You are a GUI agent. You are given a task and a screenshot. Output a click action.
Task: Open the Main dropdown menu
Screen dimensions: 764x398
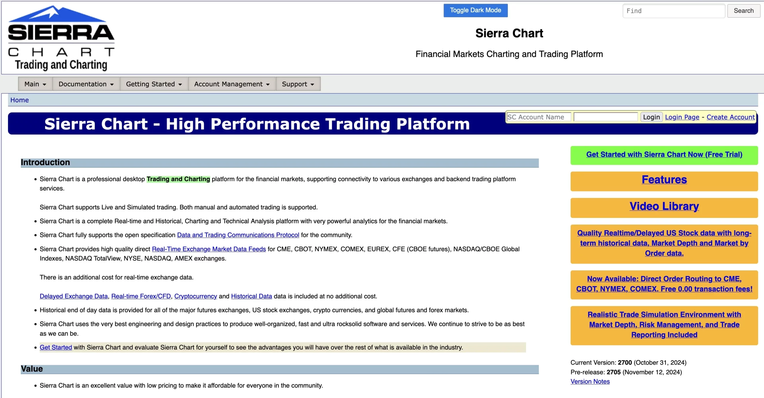click(35, 84)
